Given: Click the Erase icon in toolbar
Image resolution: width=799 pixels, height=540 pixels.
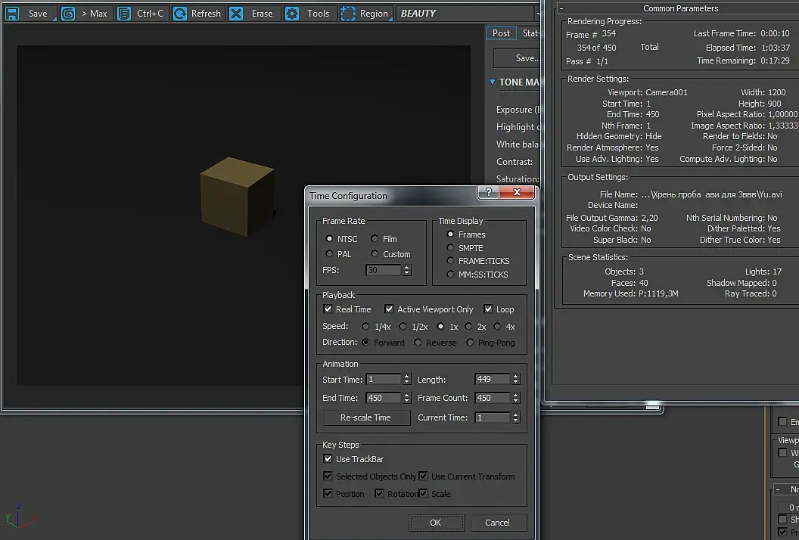Looking at the screenshot, I should (x=237, y=14).
